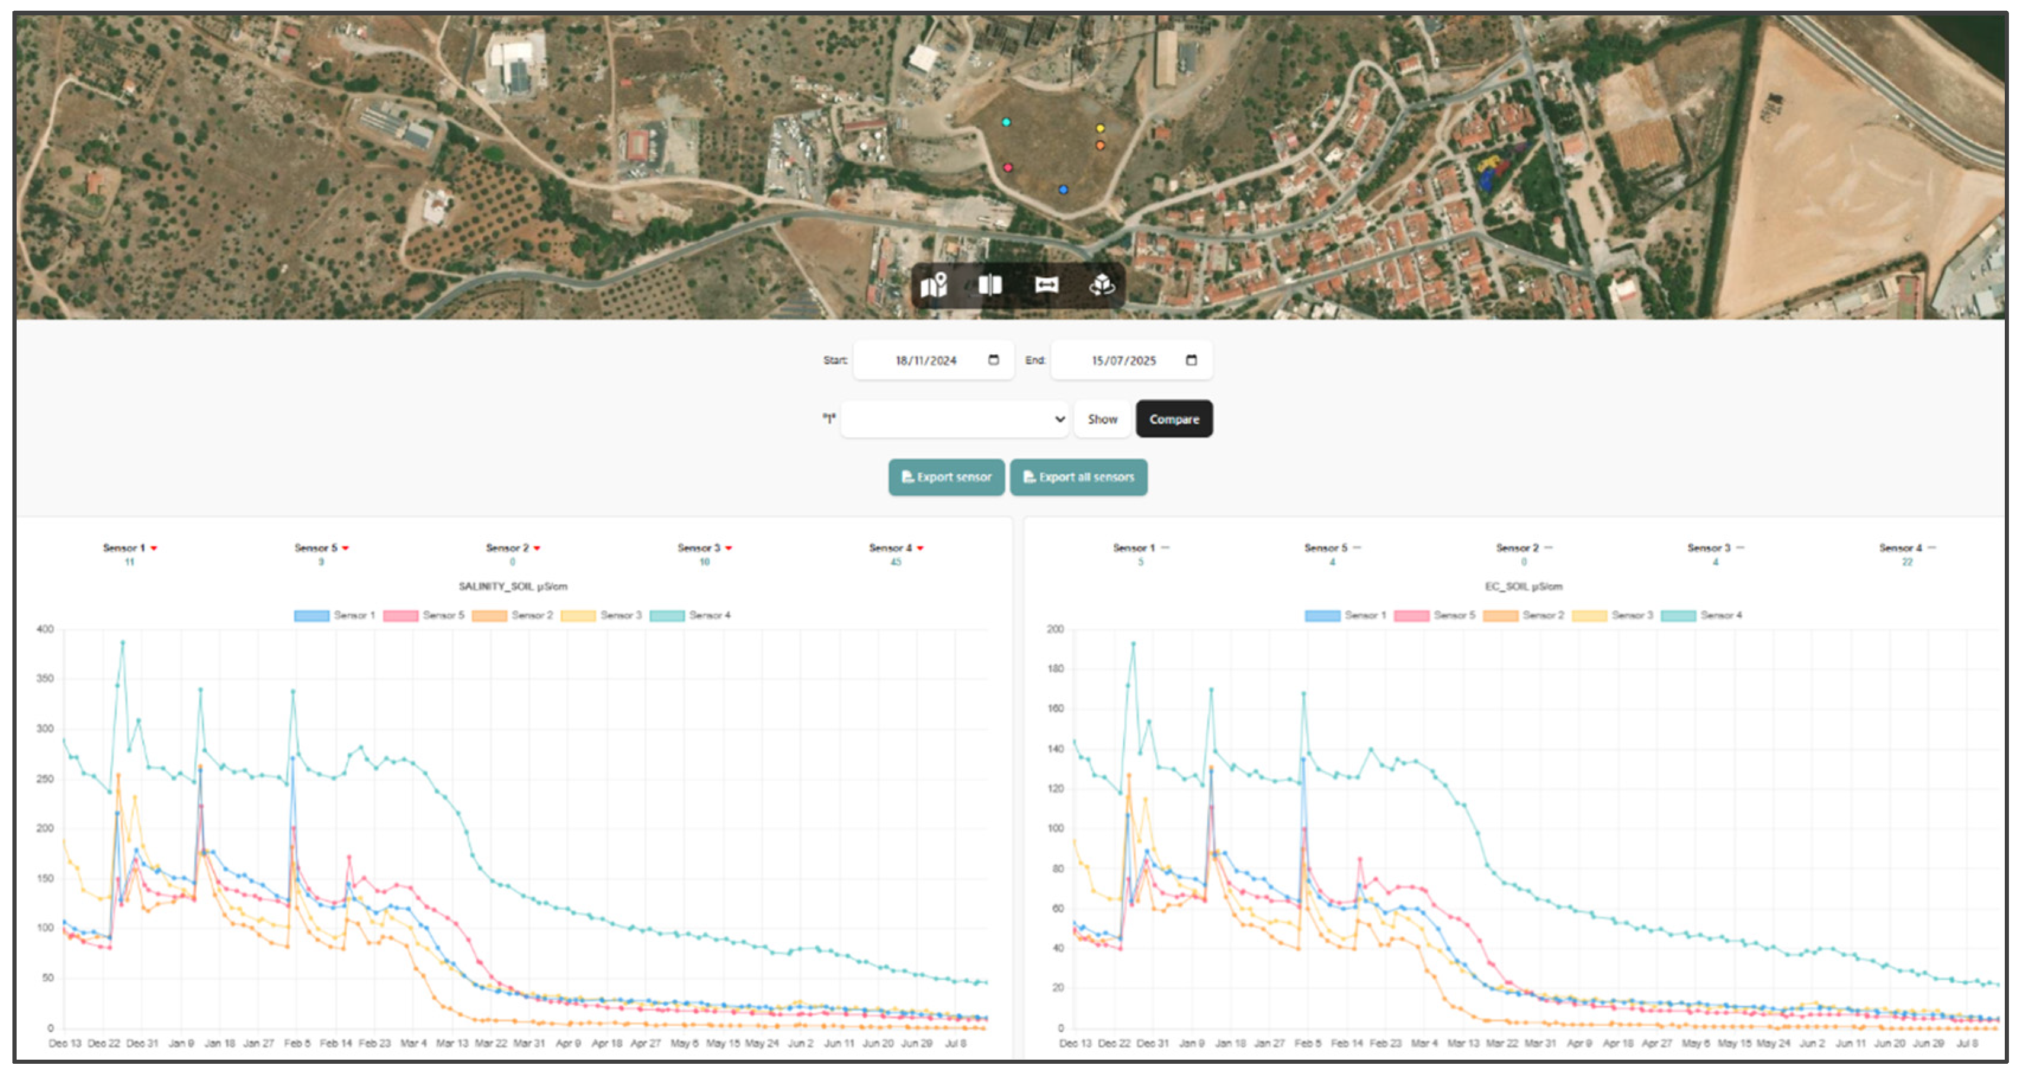
Task: Click value 10 under salinity Sensor 3
Action: point(704,563)
